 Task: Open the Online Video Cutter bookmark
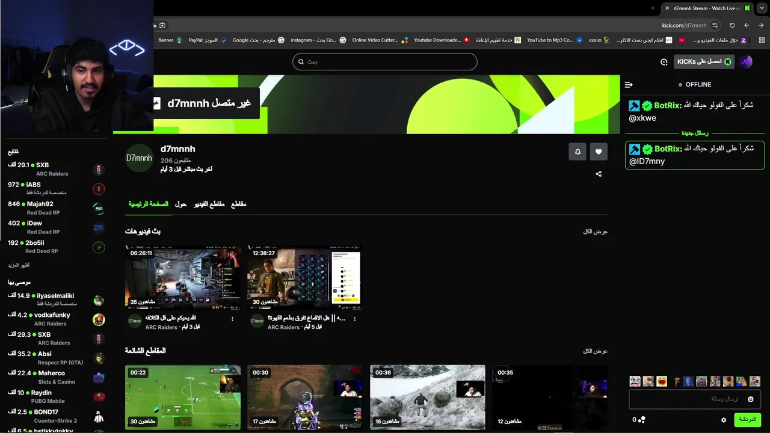tap(380, 40)
